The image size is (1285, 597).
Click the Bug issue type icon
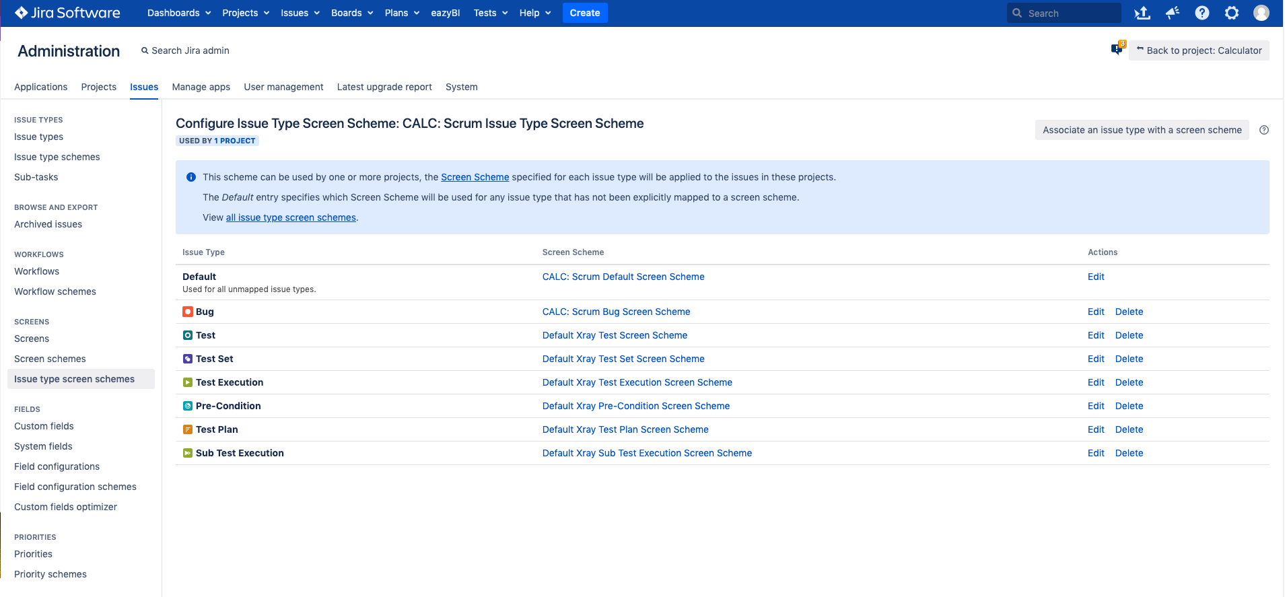[x=188, y=312]
